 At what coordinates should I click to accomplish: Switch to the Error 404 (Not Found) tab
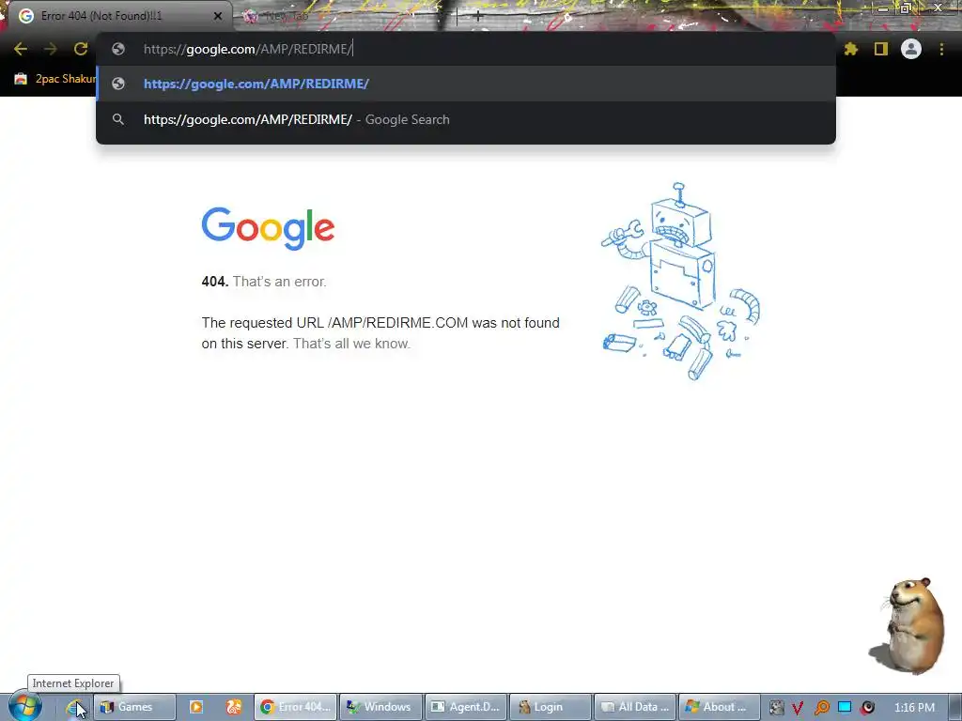coord(116,16)
